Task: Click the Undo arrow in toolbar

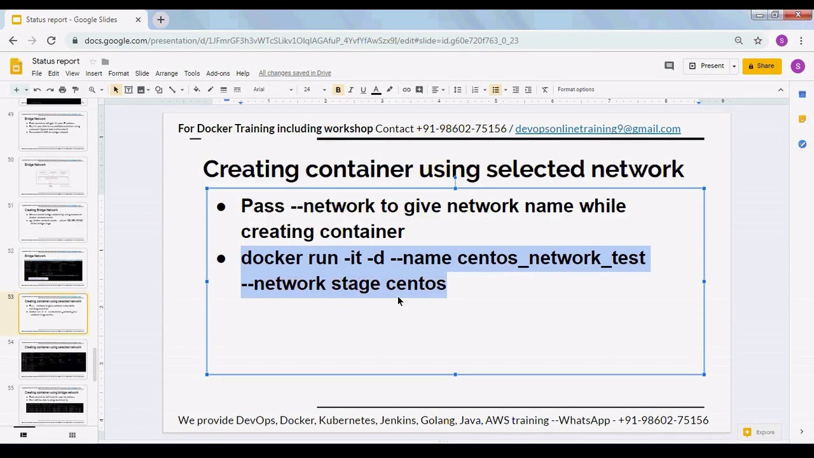Action: pos(37,90)
